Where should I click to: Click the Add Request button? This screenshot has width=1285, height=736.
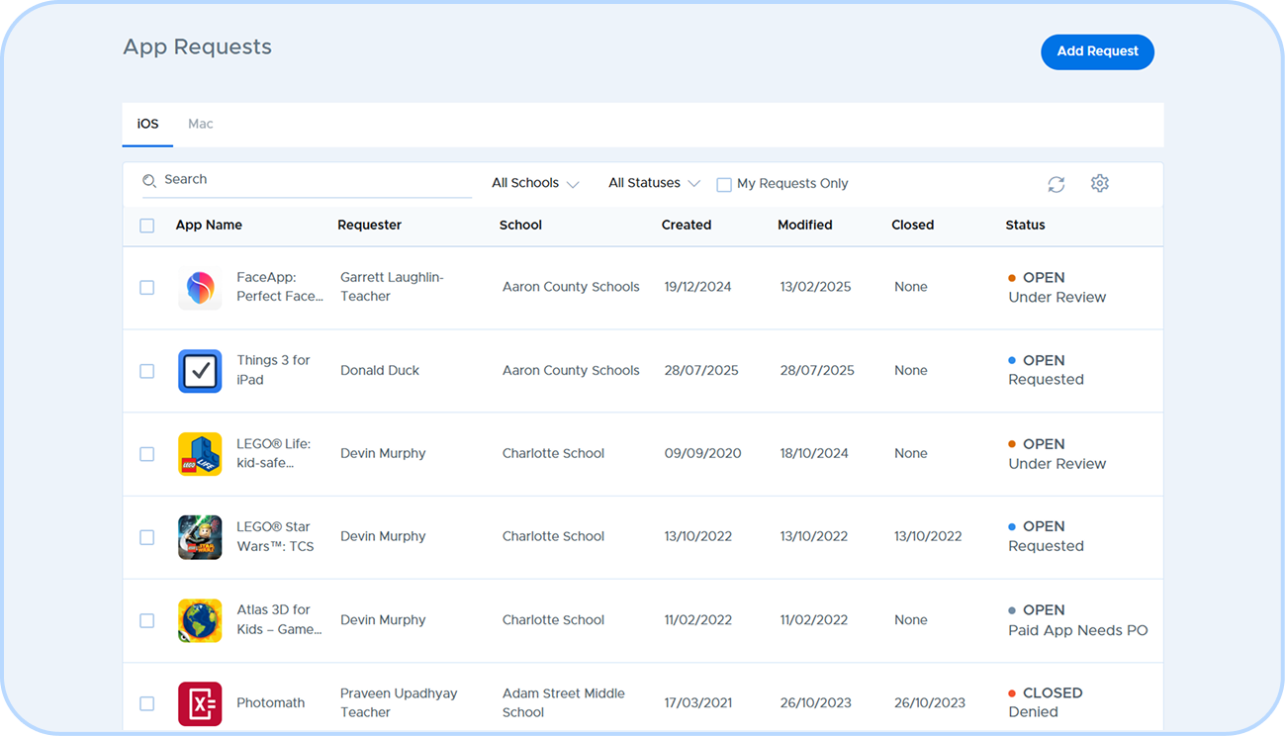pos(1097,51)
